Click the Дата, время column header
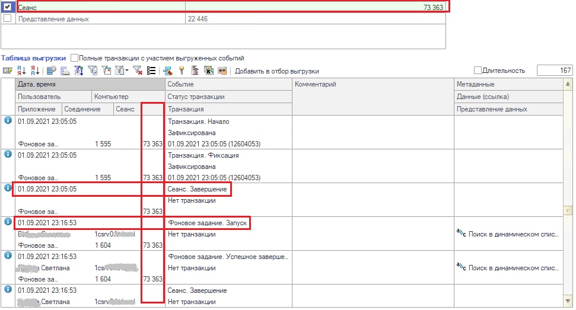Viewport: 576px width, 310px height. pos(90,84)
